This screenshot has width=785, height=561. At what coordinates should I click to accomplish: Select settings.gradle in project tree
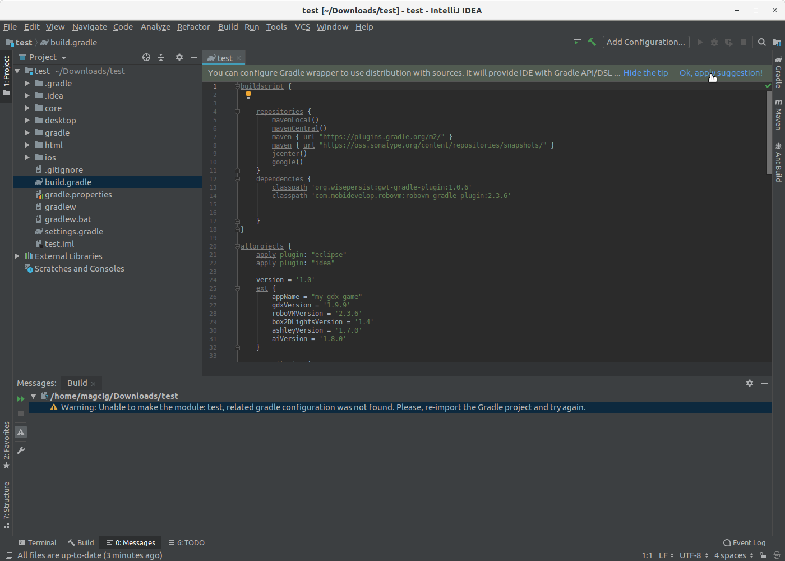pyautogui.click(x=74, y=232)
